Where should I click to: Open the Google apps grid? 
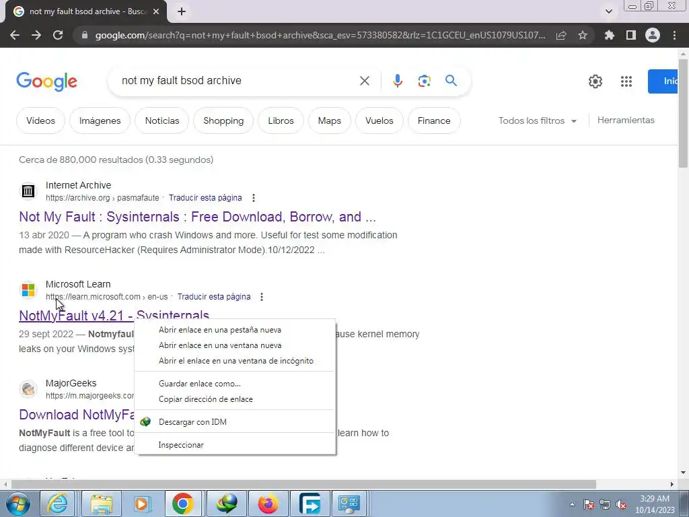(x=626, y=81)
